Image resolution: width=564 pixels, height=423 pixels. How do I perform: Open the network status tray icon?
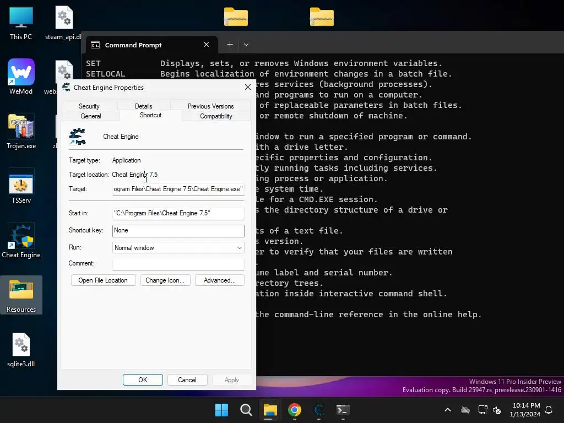pyautogui.click(x=482, y=410)
